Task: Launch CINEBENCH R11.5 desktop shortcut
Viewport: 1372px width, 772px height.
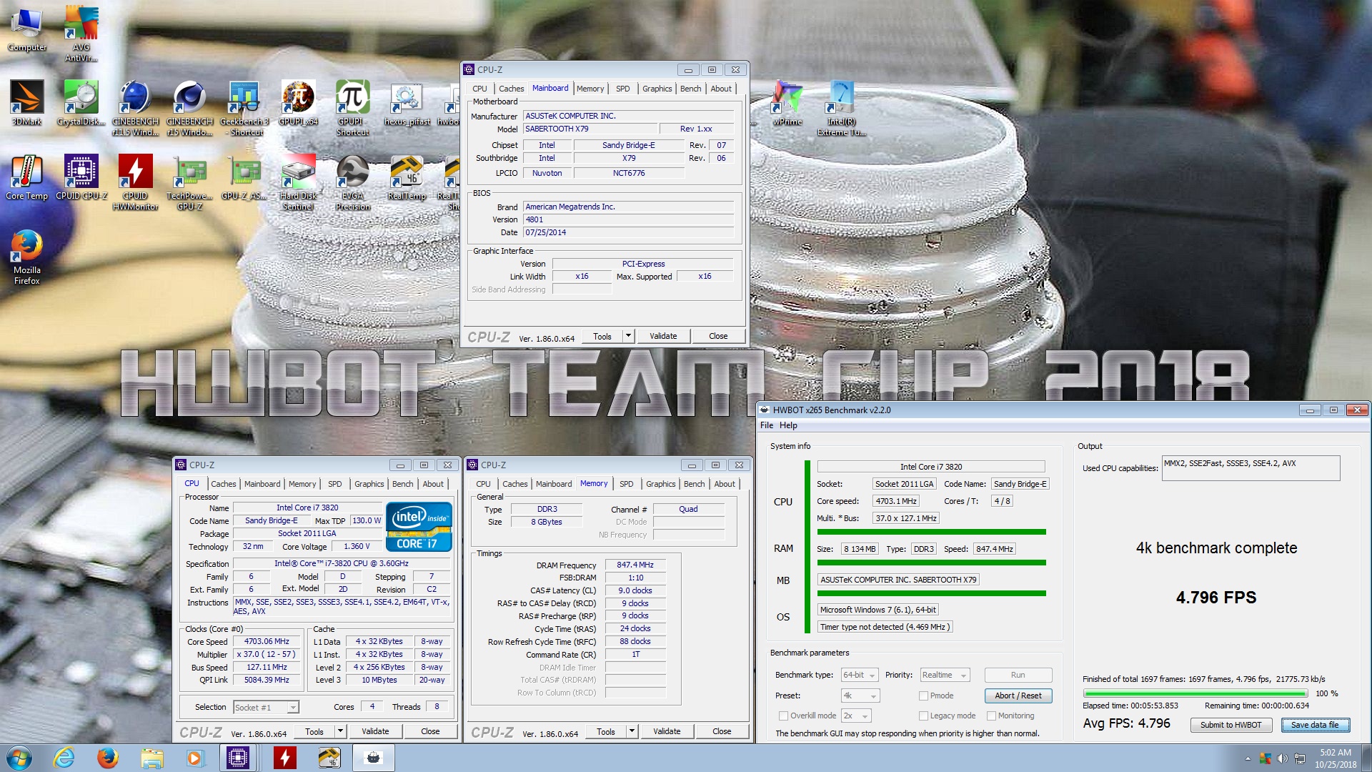Action: (135, 107)
